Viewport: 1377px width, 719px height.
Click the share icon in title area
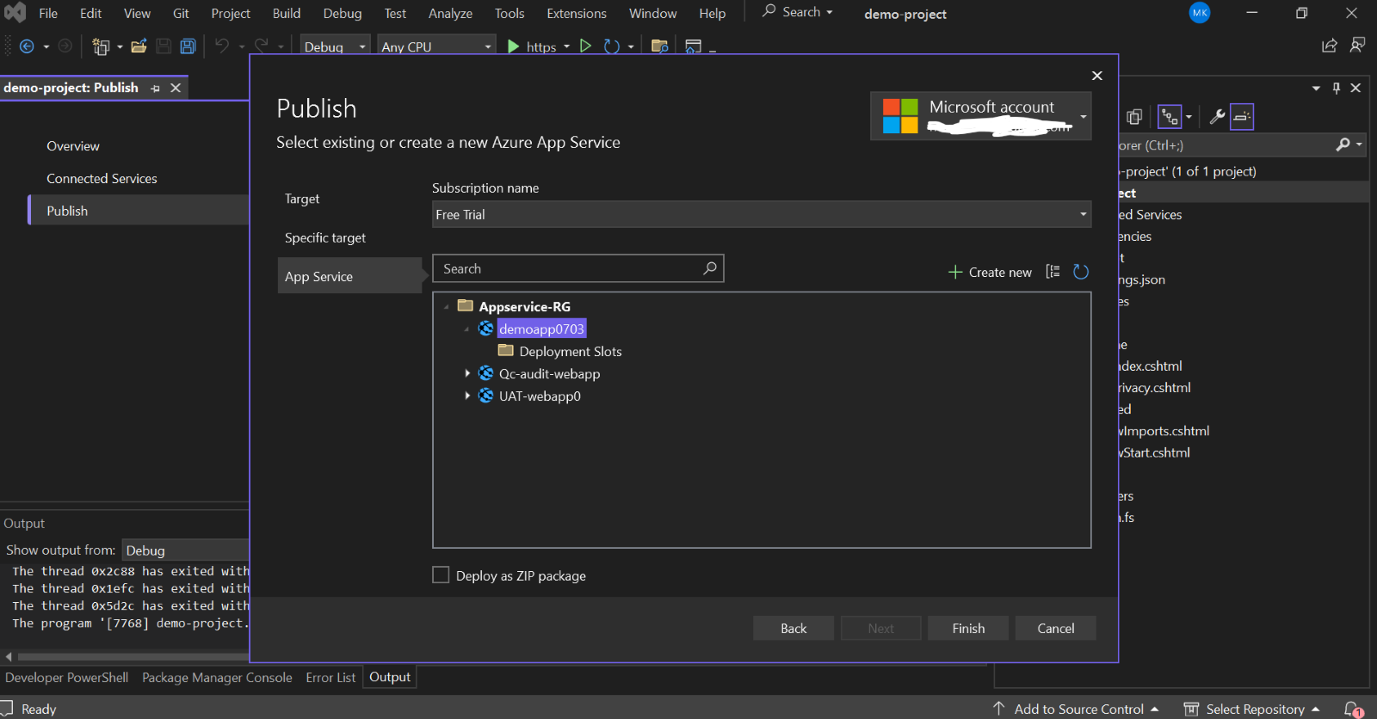pos(1330,46)
